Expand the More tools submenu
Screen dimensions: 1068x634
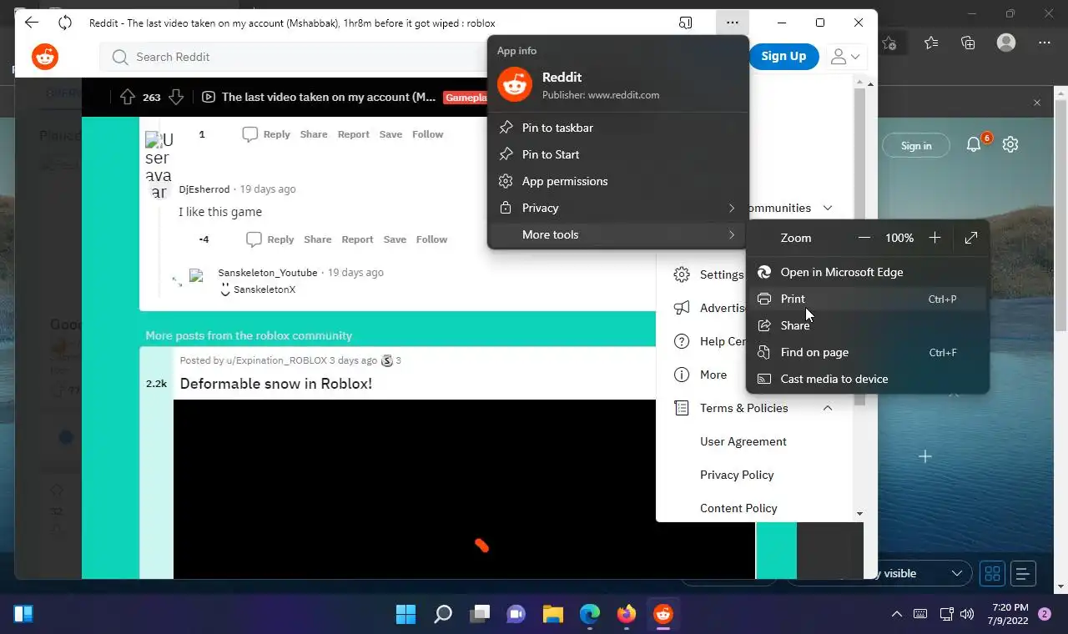pos(618,234)
